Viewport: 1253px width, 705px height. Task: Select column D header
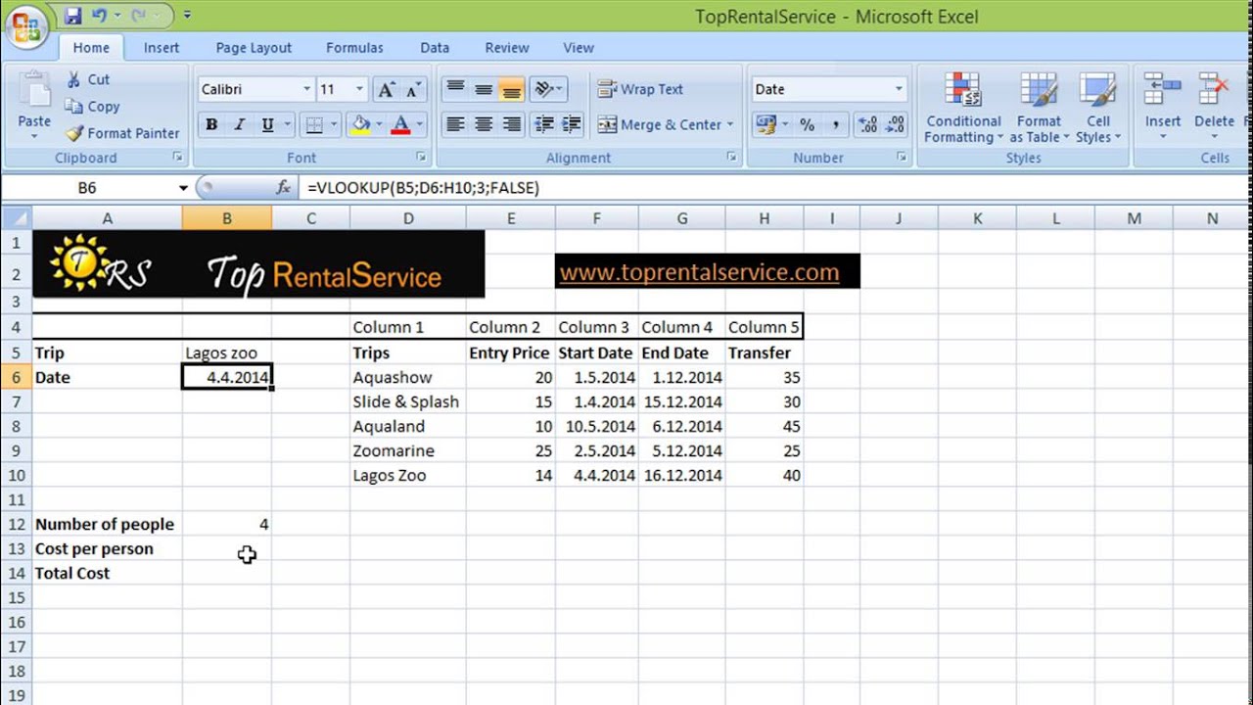407,218
